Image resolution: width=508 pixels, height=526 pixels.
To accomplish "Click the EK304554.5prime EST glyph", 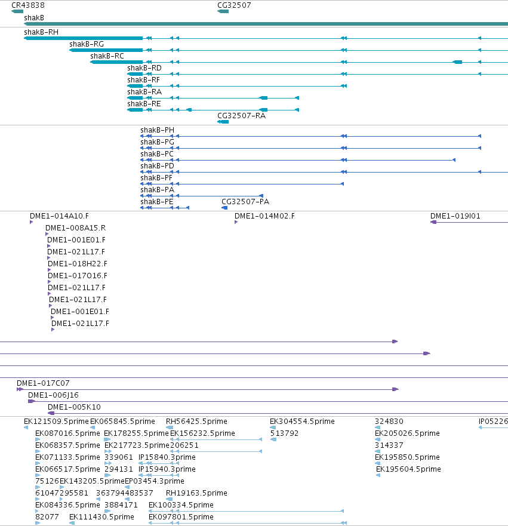I will (x=273, y=427).
